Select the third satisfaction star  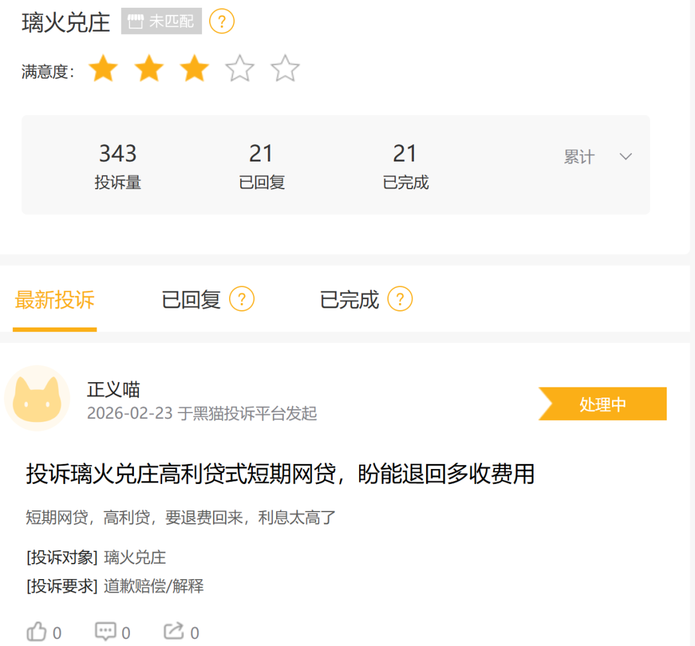click(x=194, y=69)
